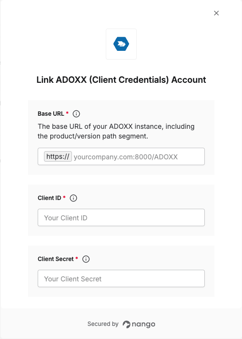The width and height of the screenshot is (242, 339).
Task: Click the Base URL description text
Action: (x=116, y=131)
